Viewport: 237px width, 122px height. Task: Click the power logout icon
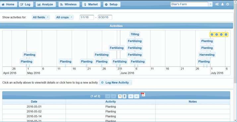point(227,4)
